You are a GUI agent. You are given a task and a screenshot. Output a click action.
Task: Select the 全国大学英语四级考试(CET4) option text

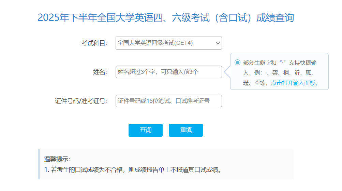[x=155, y=43]
